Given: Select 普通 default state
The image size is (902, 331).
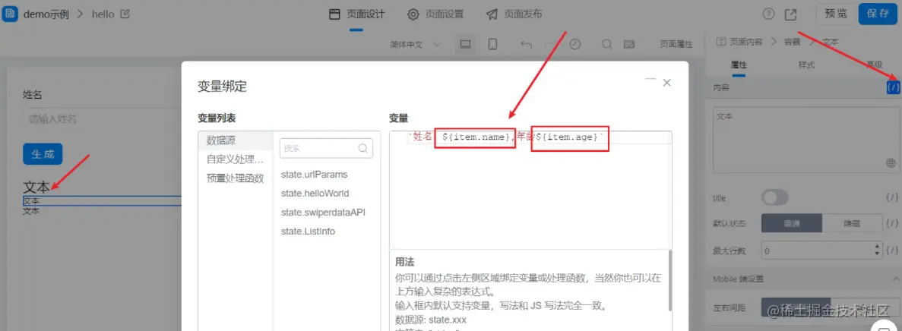Looking at the screenshot, I should tap(792, 223).
